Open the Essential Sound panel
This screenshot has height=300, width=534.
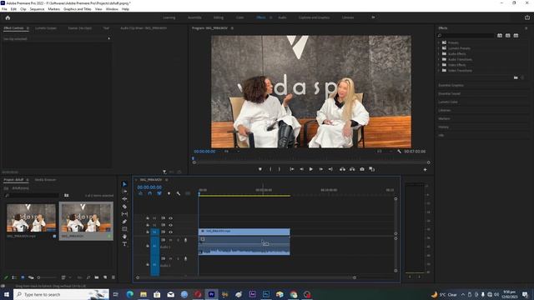[449, 93]
